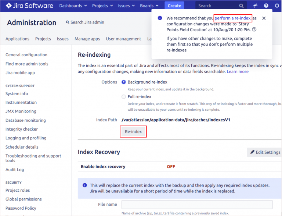282x216 pixels.
Task: Click the Create button
Action: coord(174,6)
